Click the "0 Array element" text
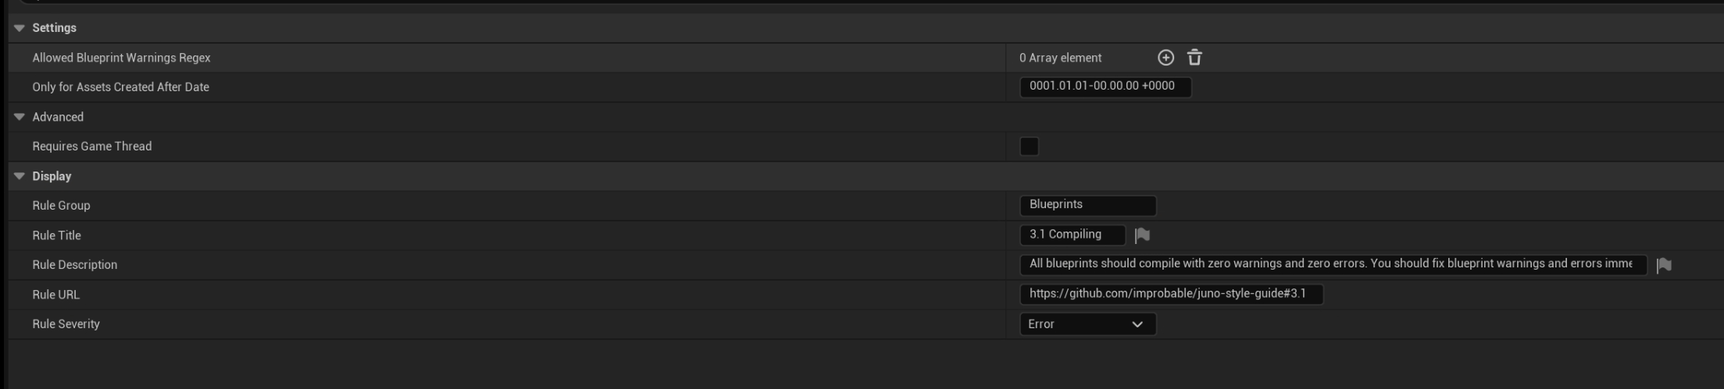The image size is (1724, 389). (x=1060, y=58)
